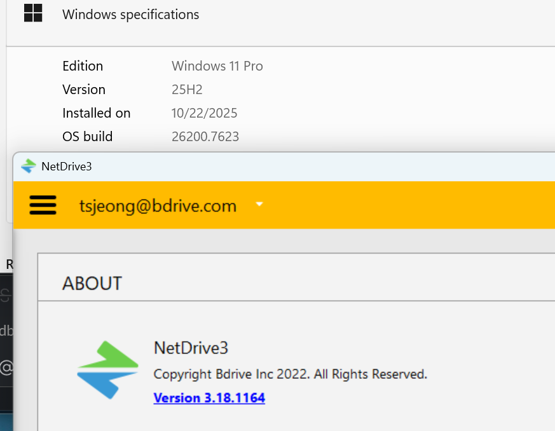Click the OS build number 26200.7623
Viewport: 555px width, 431px height.
205,137
